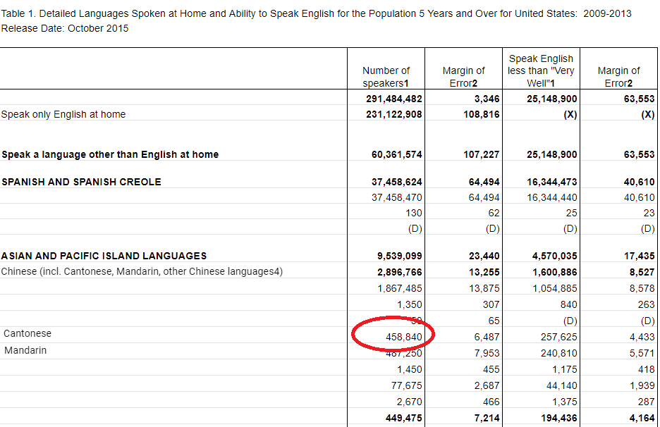Click the cell value 77,675
This screenshot has width=660, height=427.
(406, 385)
